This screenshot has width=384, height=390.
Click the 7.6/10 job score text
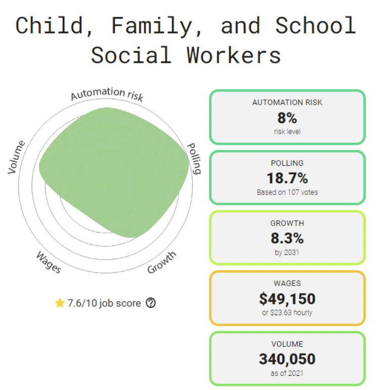pos(104,303)
